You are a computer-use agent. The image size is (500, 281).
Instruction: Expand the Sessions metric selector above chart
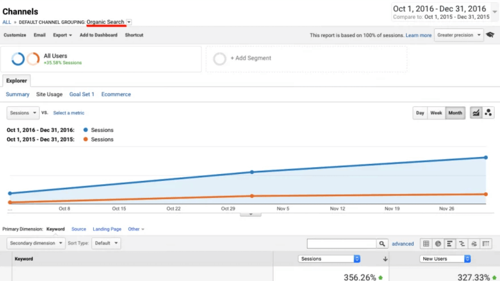pos(23,113)
